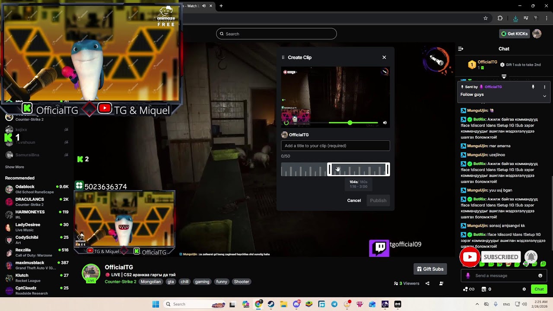Expand the gift leaderboard handle
Image resolution: width=553 pixels, height=311 pixels.
[504, 76]
